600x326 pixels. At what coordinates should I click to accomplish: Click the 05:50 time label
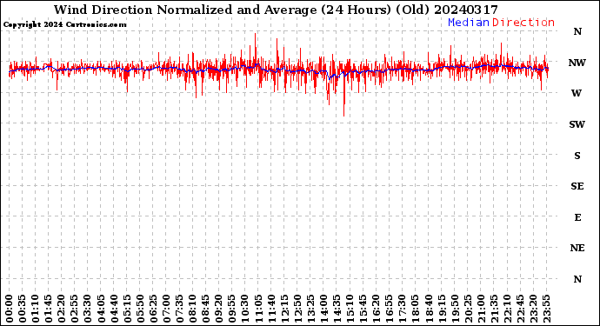(140, 309)
